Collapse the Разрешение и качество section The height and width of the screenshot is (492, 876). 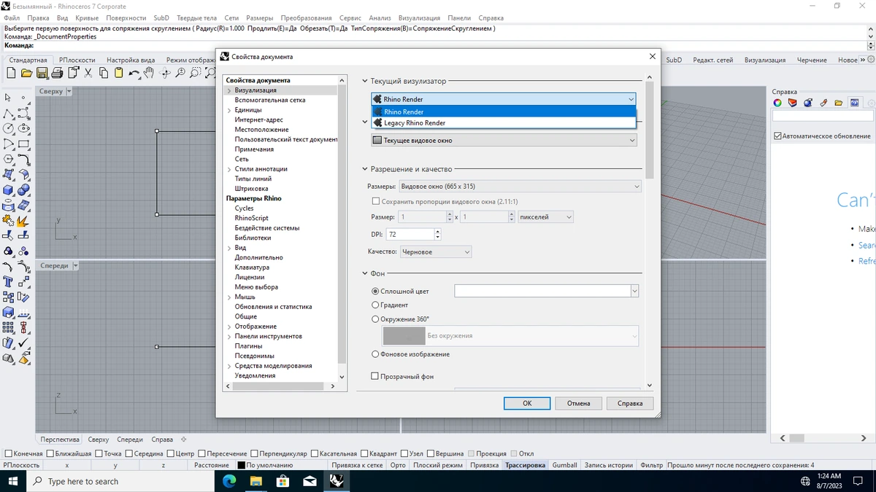365,169
